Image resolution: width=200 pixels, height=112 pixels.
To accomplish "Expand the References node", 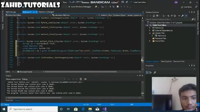I will point(150,28).
